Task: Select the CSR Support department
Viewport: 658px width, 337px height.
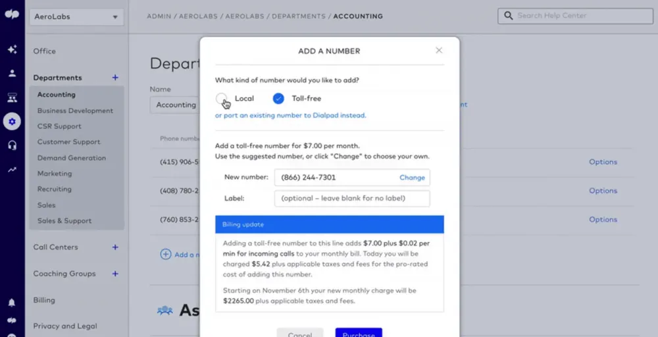Action: [x=59, y=126]
